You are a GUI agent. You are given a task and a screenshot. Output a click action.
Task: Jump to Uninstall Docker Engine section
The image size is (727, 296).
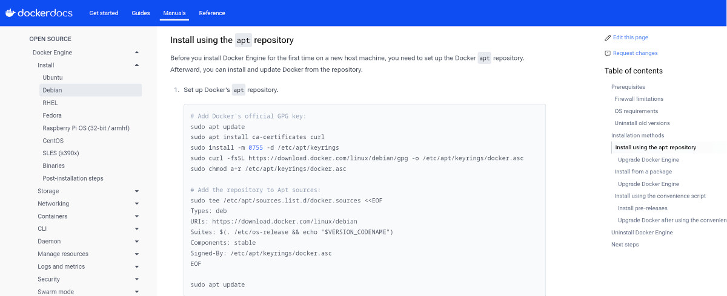642,232
